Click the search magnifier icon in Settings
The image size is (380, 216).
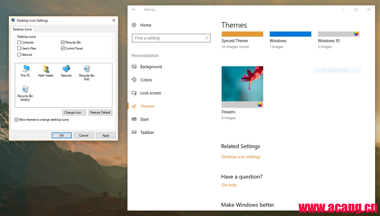pyautogui.click(x=206, y=38)
